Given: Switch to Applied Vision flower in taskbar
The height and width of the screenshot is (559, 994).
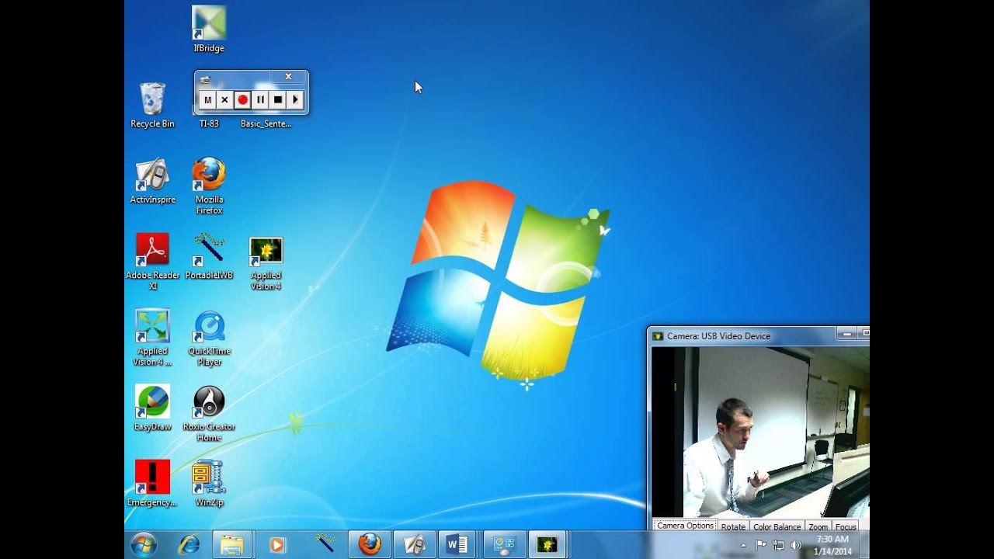Looking at the screenshot, I should pyautogui.click(x=548, y=545).
